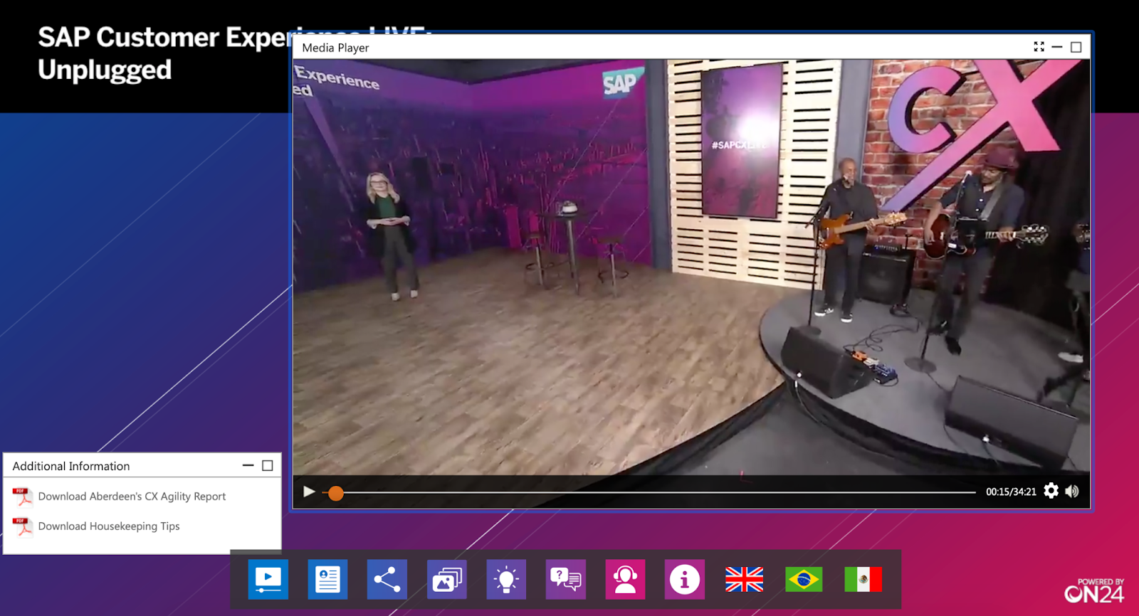
Task: Minimize the Additional Information panel
Action: (248, 465)
